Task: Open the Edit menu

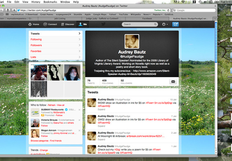Action: [17, 2]
